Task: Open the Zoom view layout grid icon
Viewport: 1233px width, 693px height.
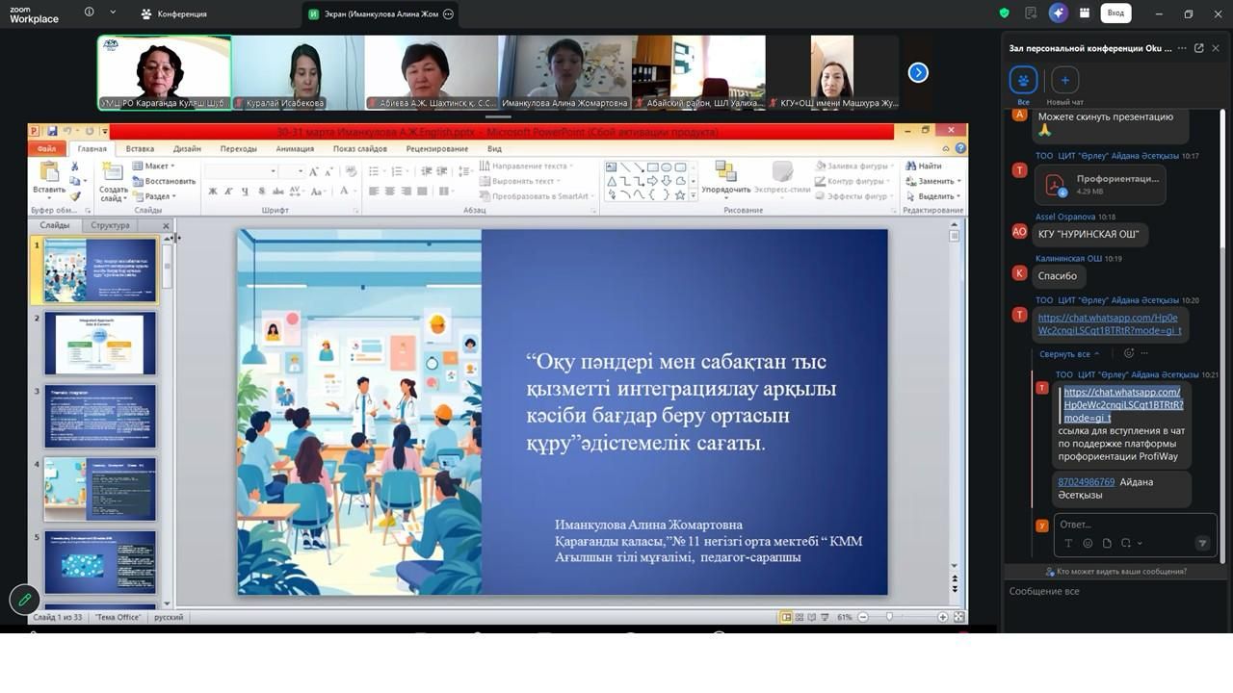Action: point(1085,13)
